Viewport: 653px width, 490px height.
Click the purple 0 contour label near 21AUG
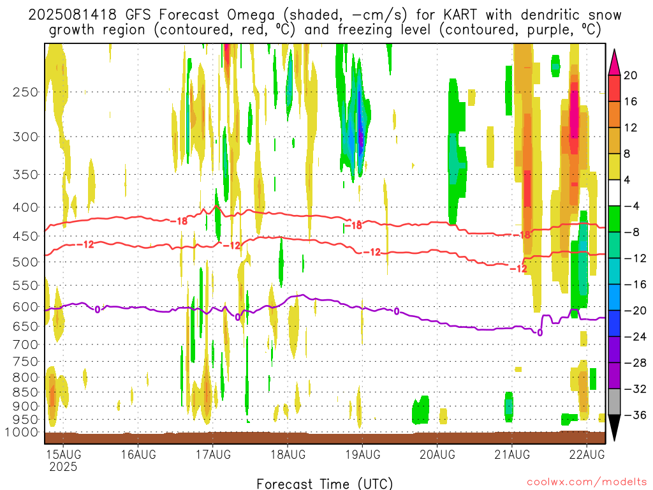[539, 332]
